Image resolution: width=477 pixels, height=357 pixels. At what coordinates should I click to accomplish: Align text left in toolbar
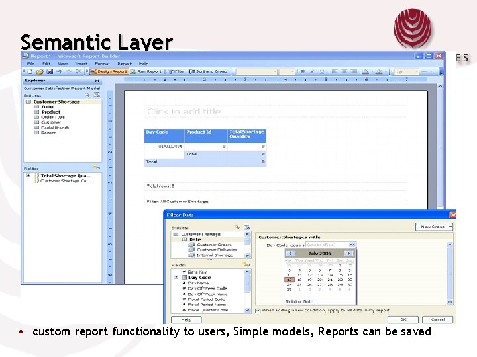pos(335,72)
